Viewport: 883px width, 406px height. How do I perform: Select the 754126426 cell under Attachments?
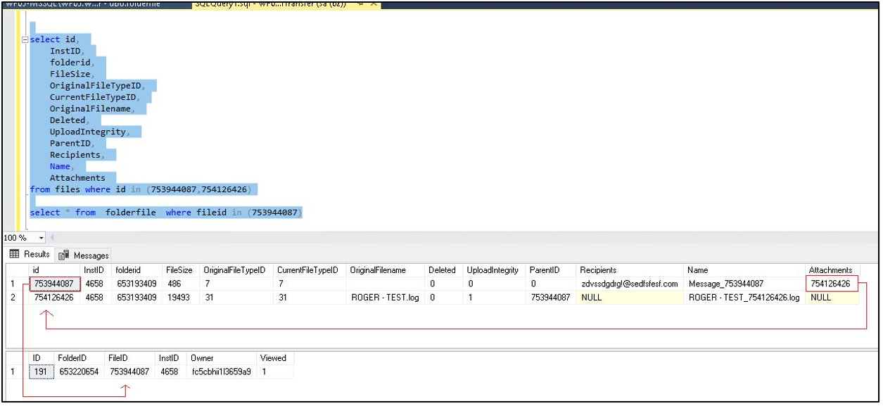(833, 284)
